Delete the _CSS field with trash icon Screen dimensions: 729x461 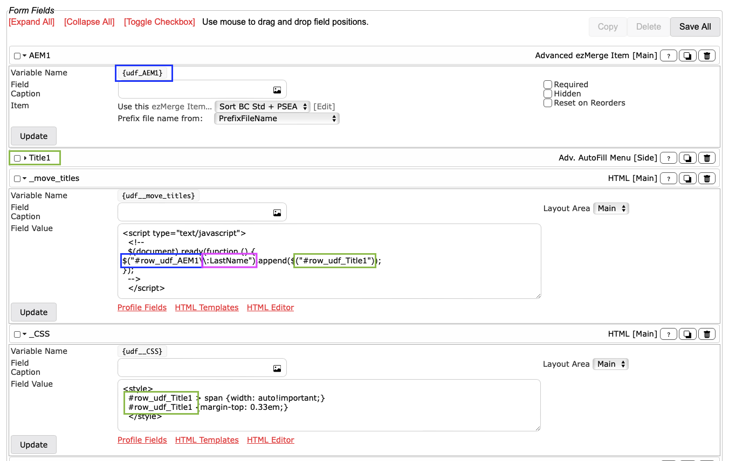[707, 334]
